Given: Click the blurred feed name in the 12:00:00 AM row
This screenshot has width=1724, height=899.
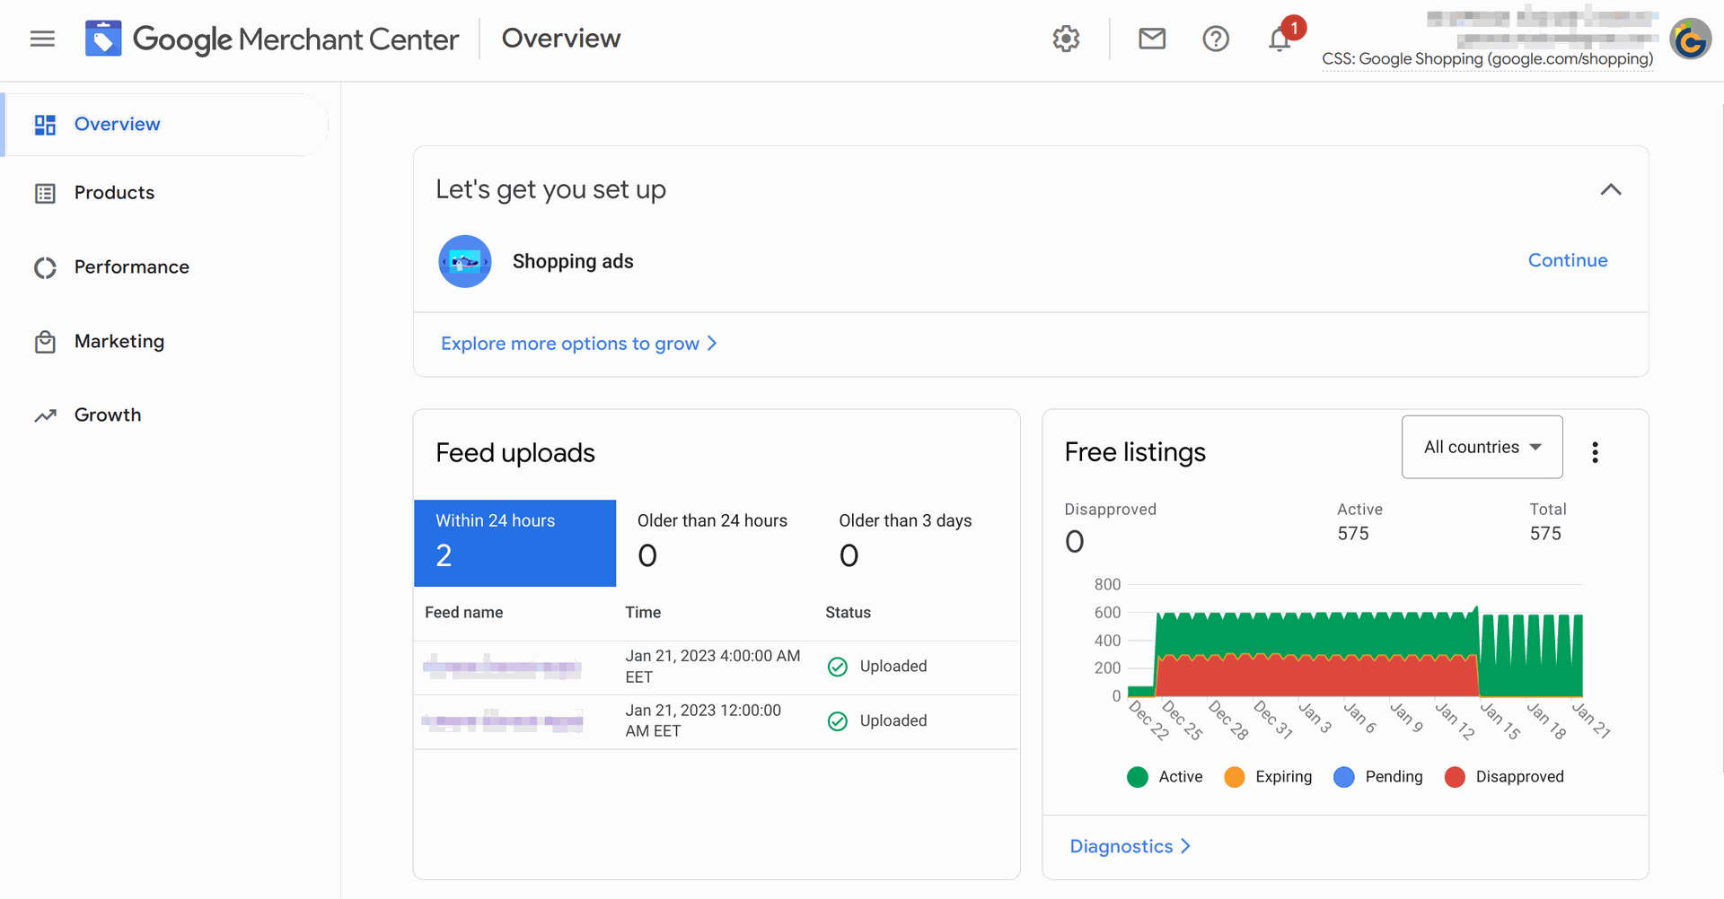Looking at the screenshot, I should (x=502, y=721).
